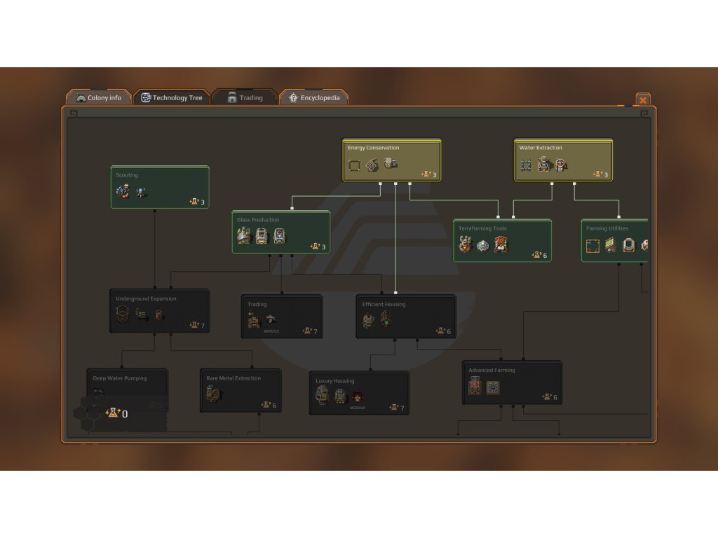Screen dimensions: 718x538
Task: Click the first icon in Farming Utilities
Action: coord(593,246)
